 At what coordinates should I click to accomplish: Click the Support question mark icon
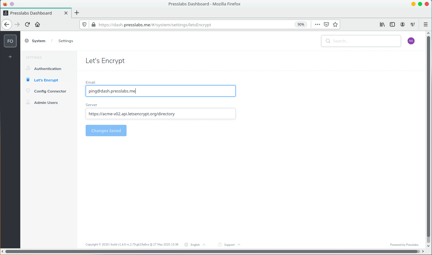tap(220, 245)
